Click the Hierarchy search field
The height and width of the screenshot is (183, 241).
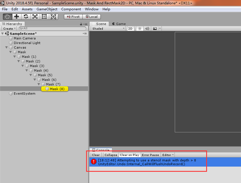click(x=52, y=28)
